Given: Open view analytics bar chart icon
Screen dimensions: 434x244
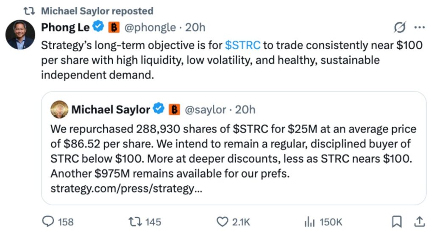Looking at the screenshot, I should pos(309,222).
